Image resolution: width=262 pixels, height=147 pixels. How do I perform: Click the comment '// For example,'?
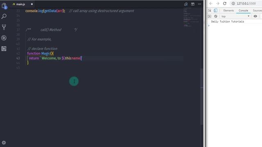pyautogui.click(x=39, y=39)
